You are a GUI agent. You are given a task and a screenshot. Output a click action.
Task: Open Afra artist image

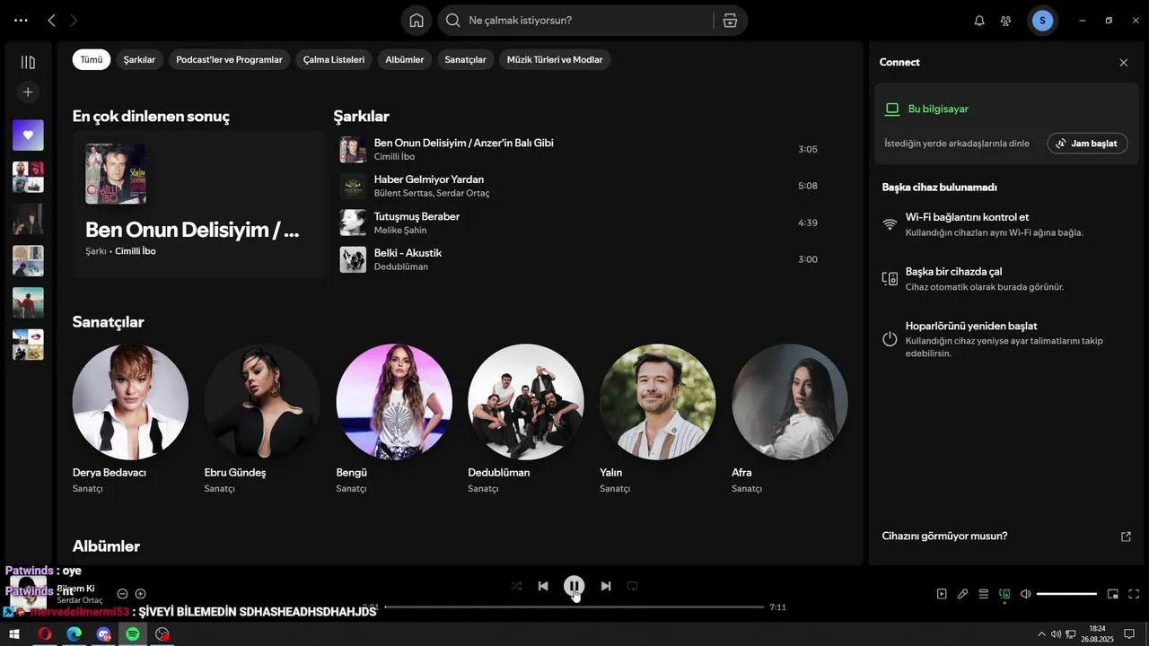(x=790, y=402)
